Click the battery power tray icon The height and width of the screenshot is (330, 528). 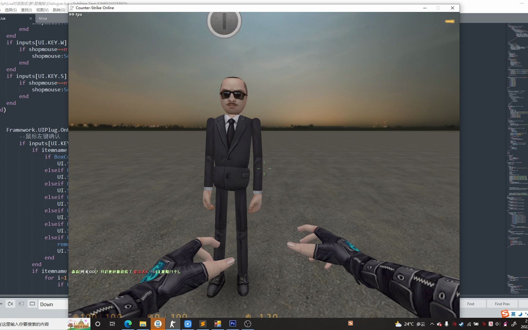click(476, 324)
